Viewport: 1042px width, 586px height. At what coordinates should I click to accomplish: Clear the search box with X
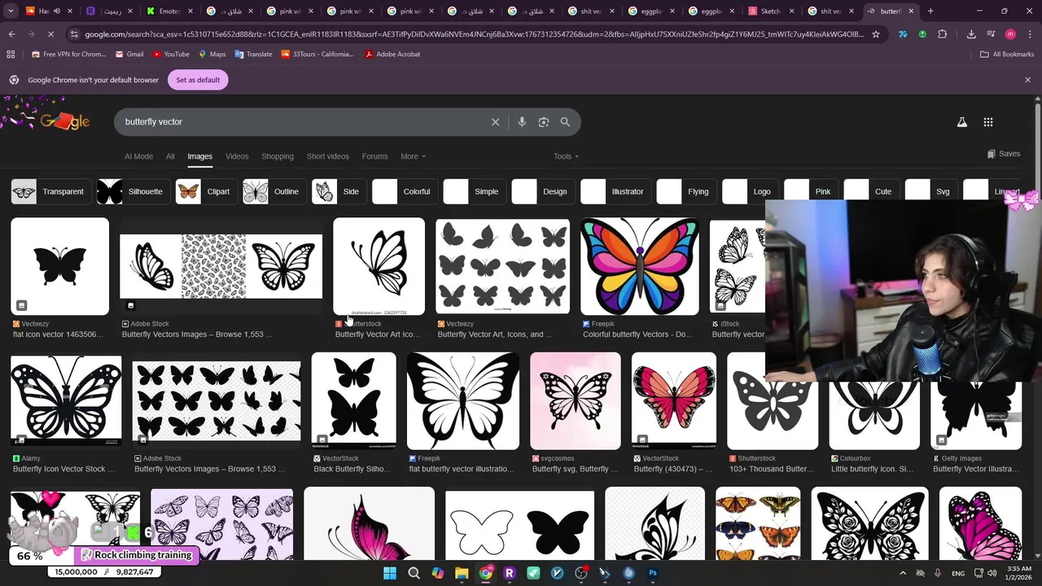[495, 122]
